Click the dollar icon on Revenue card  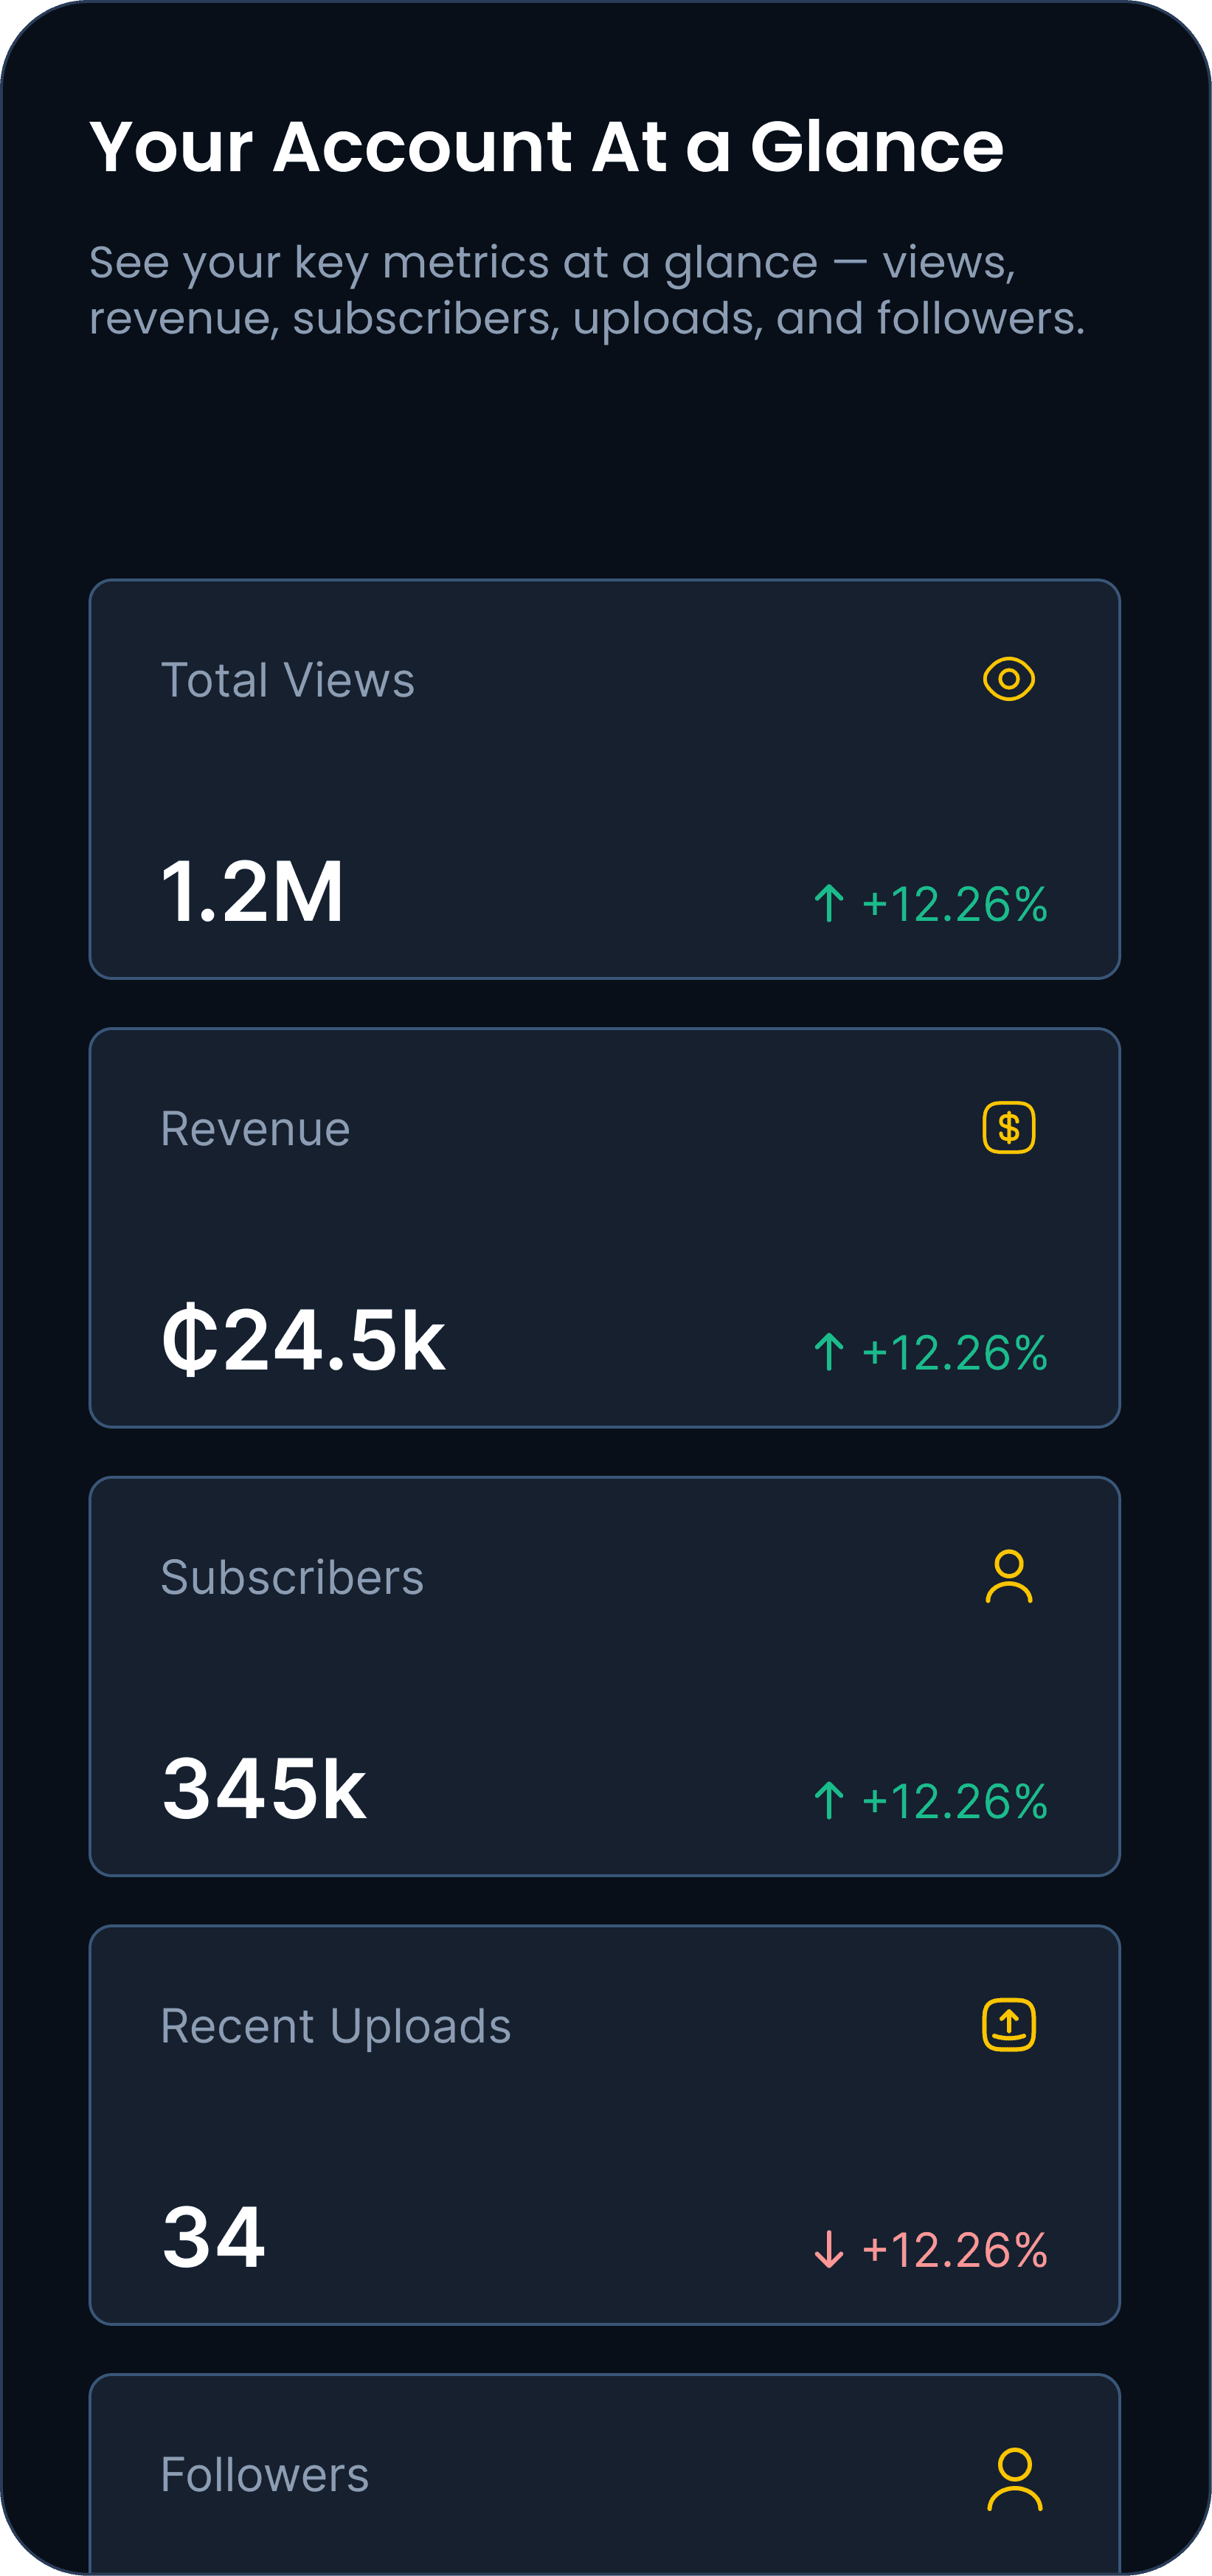pyautogui.click(x=1008, y=1128)
